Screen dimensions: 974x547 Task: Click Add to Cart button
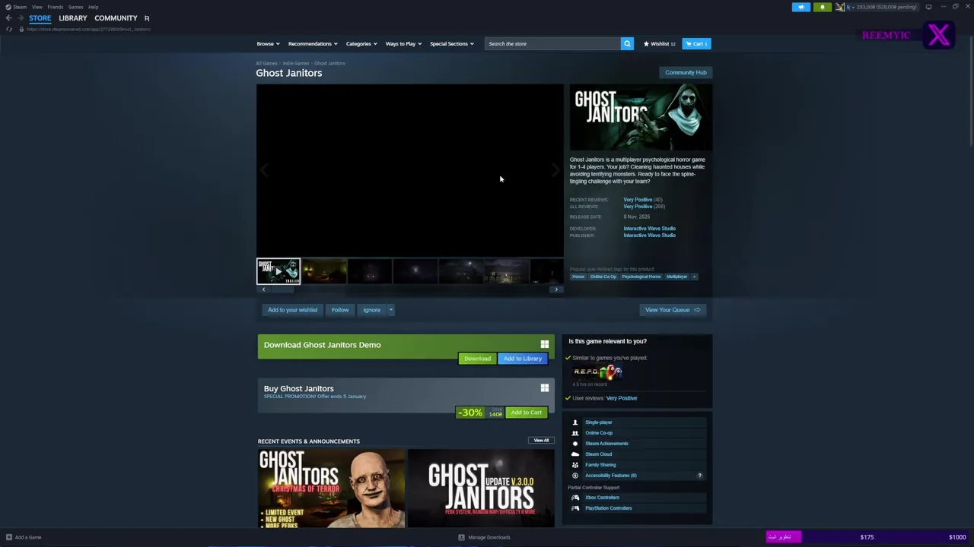526,413
